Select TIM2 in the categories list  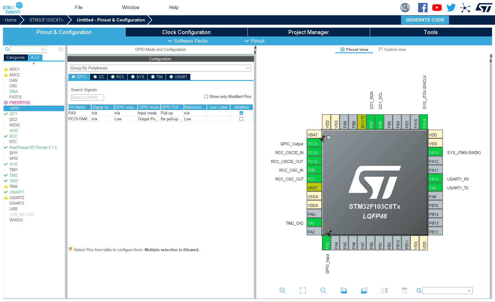tap(13, 175)
